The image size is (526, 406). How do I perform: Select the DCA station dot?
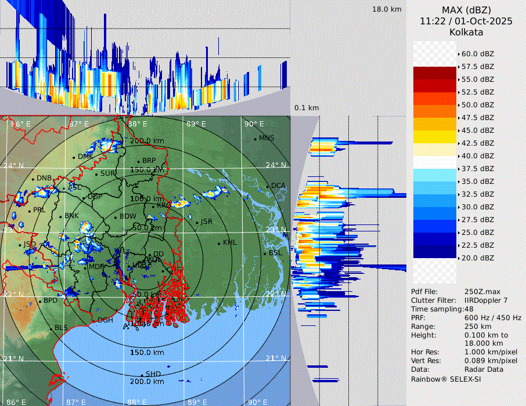click(268, 186)
